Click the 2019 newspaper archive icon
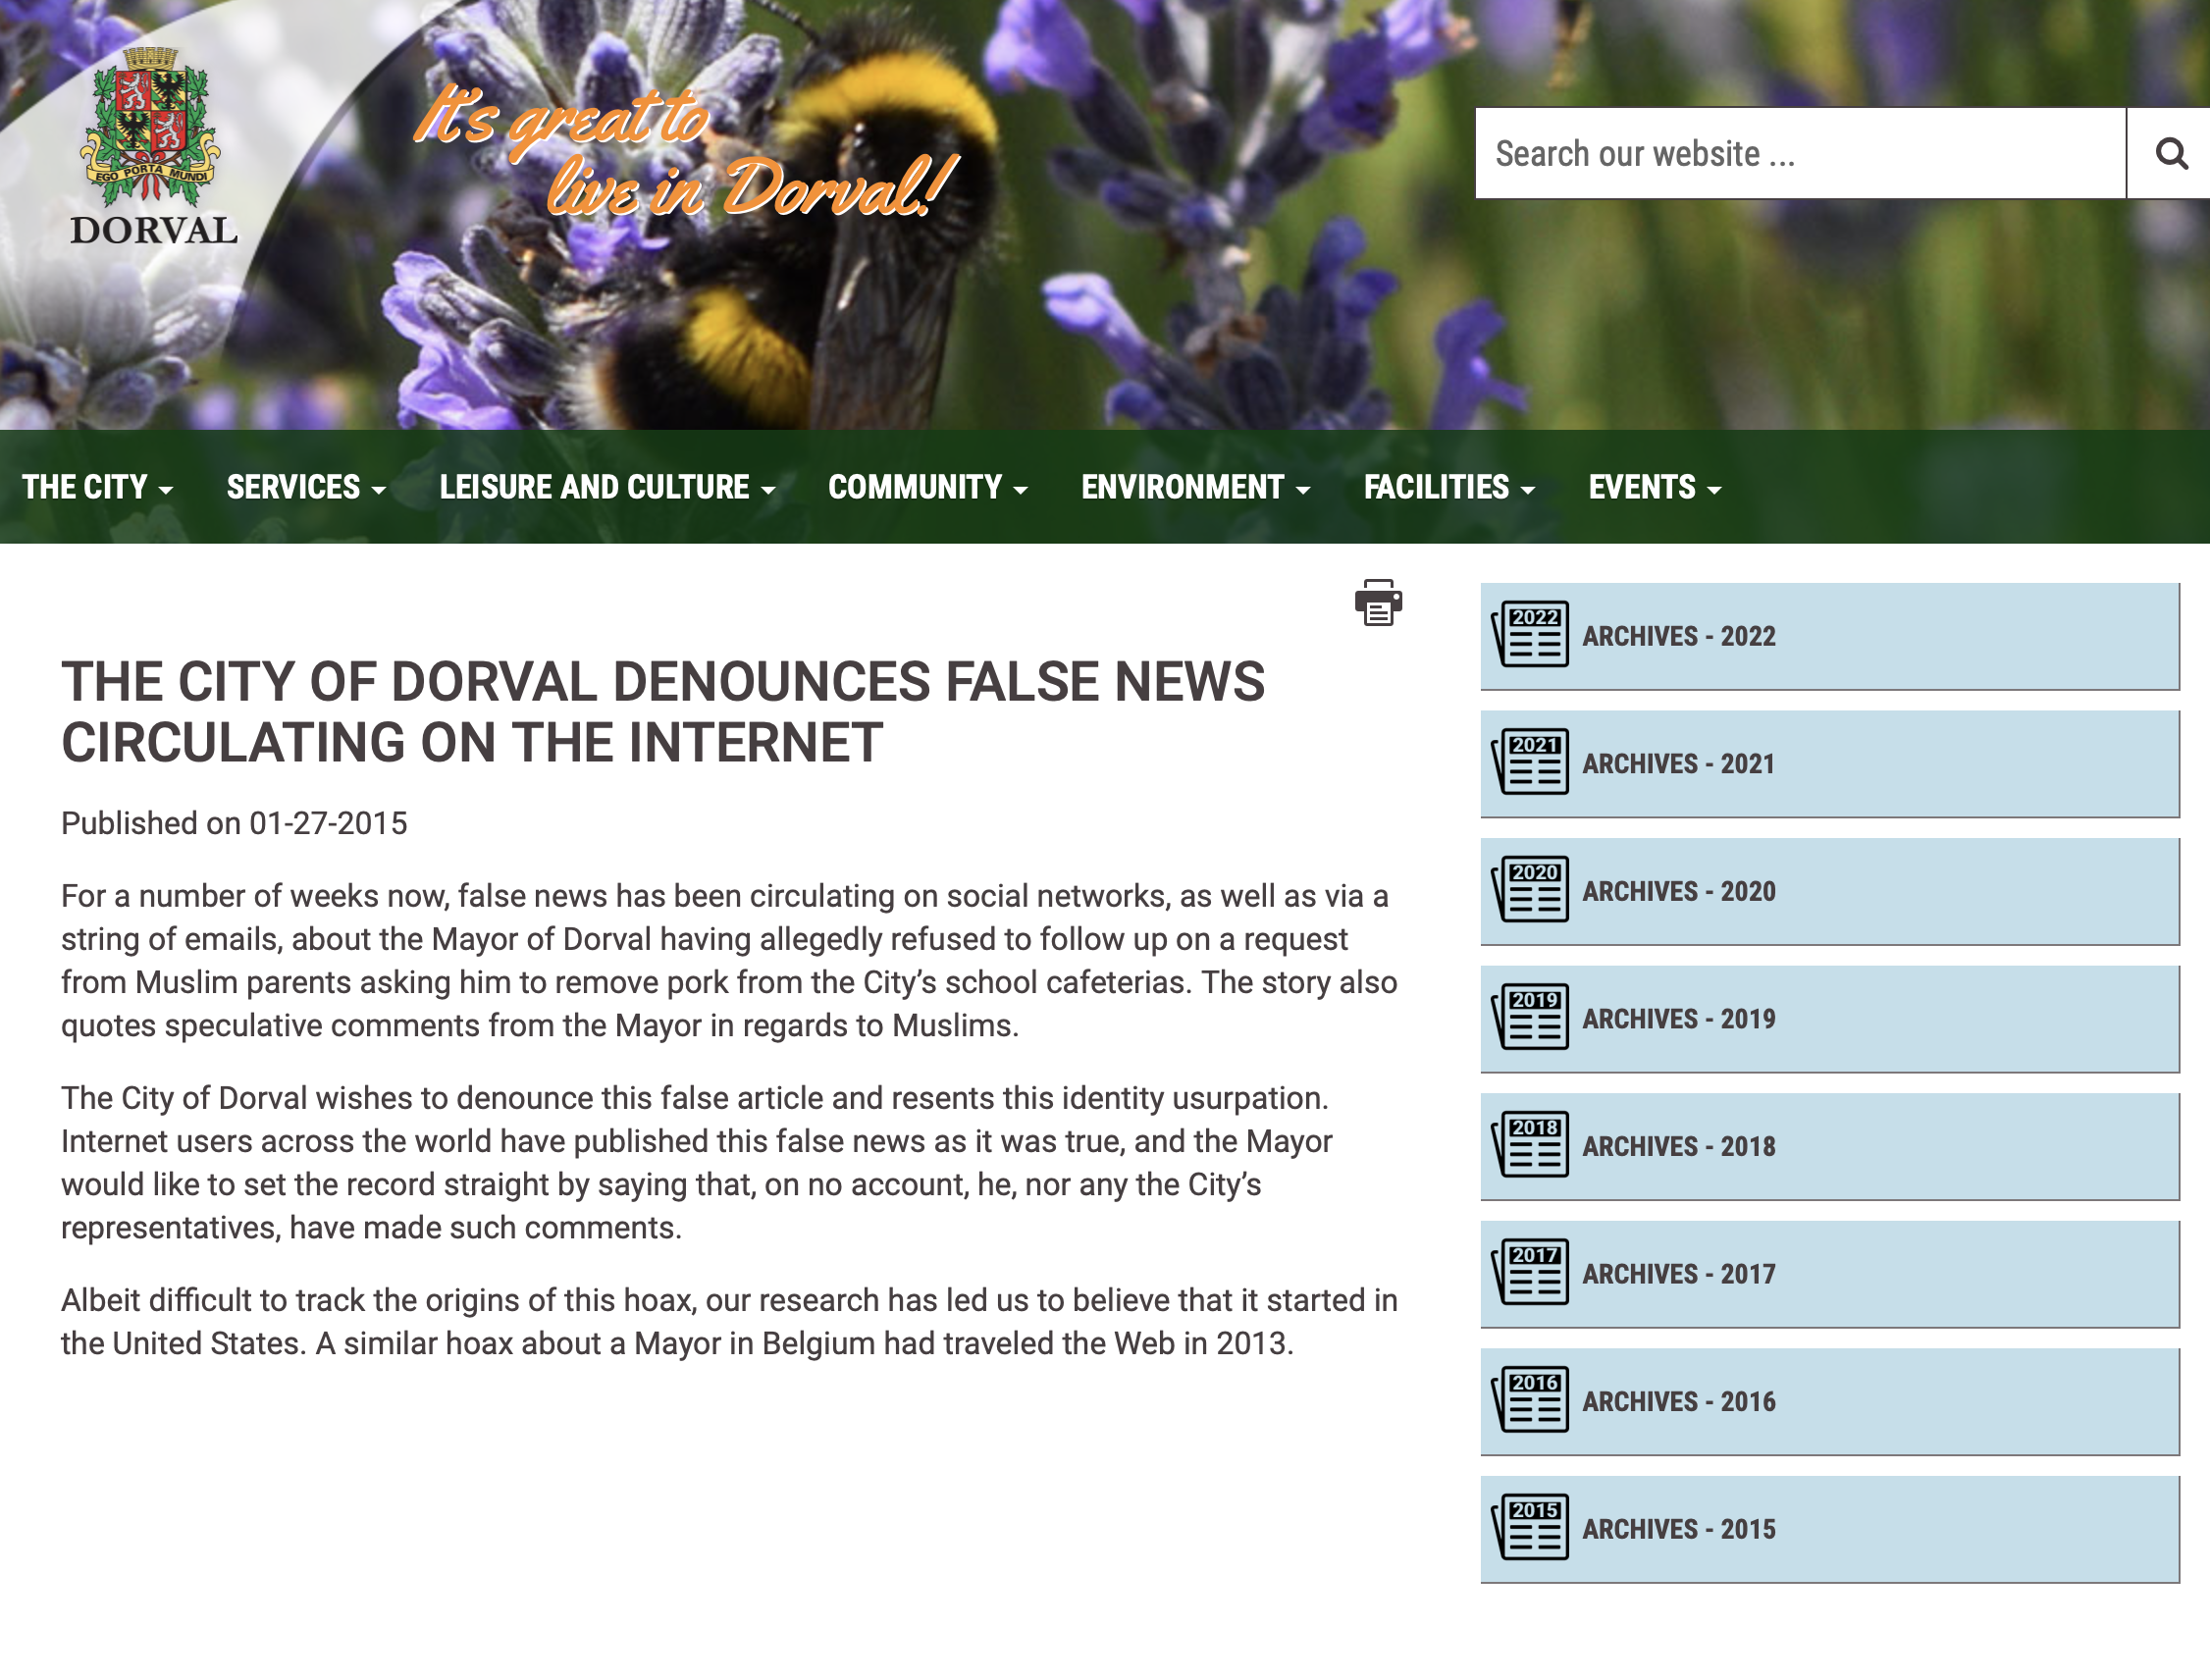This screenshot has height=1680, width=2210. [1530, 1017]
